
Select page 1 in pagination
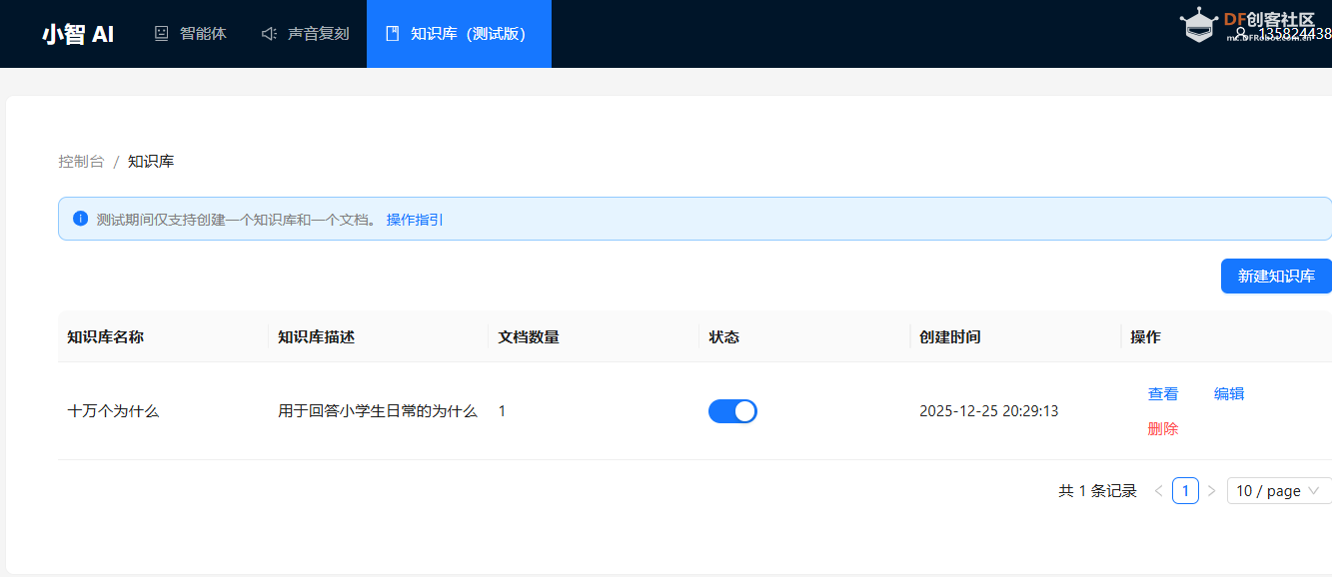1185,490
